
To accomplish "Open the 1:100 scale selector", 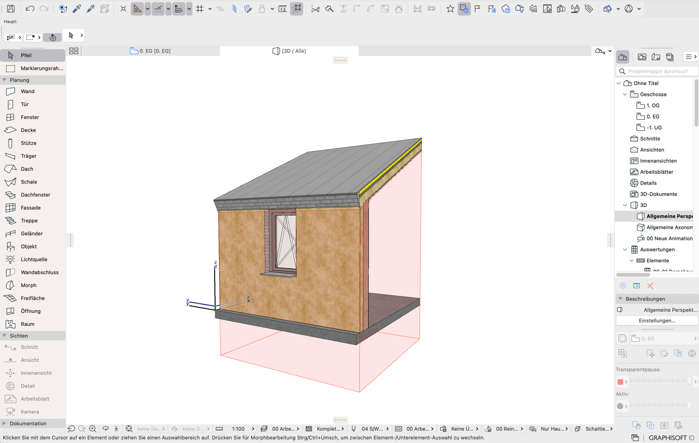I will tap(238, 429).
